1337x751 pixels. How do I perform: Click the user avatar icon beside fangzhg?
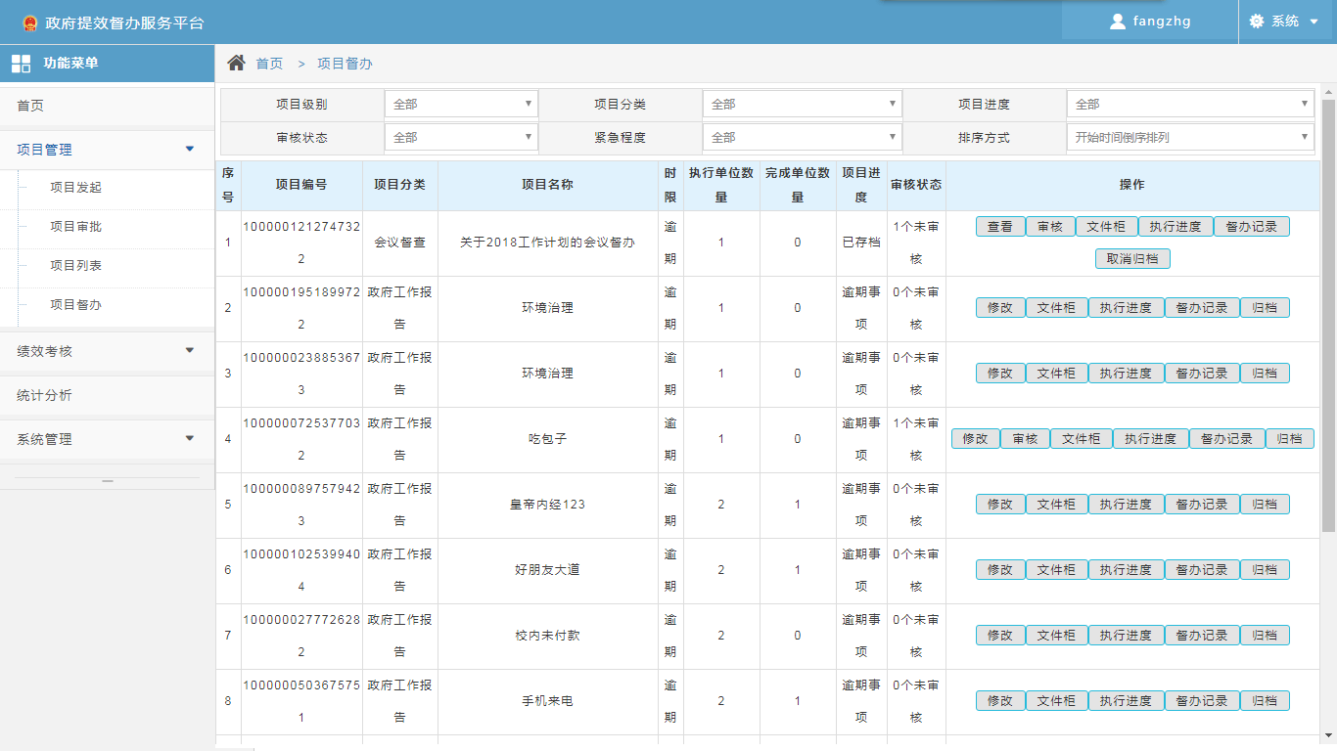(1118, 22)
